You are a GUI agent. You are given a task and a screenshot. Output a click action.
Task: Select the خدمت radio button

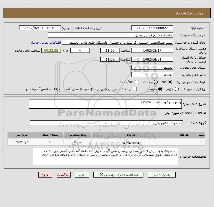click(x=156, y=82)
